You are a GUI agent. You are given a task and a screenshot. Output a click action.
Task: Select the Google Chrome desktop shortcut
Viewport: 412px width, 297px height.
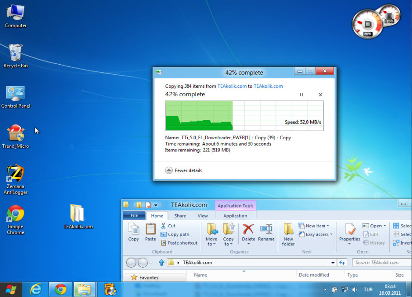pos(15,220)
